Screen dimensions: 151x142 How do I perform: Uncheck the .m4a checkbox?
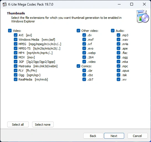pos(118,44)
